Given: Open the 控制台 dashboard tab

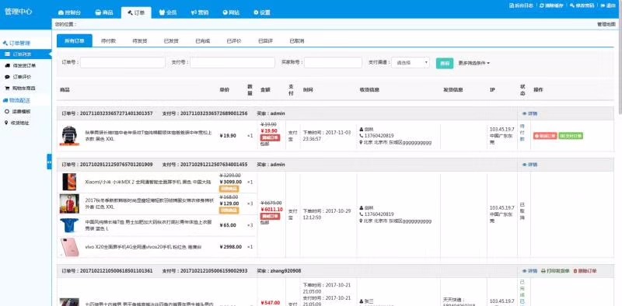Looking at the screenshot, I should coord(69,12).
